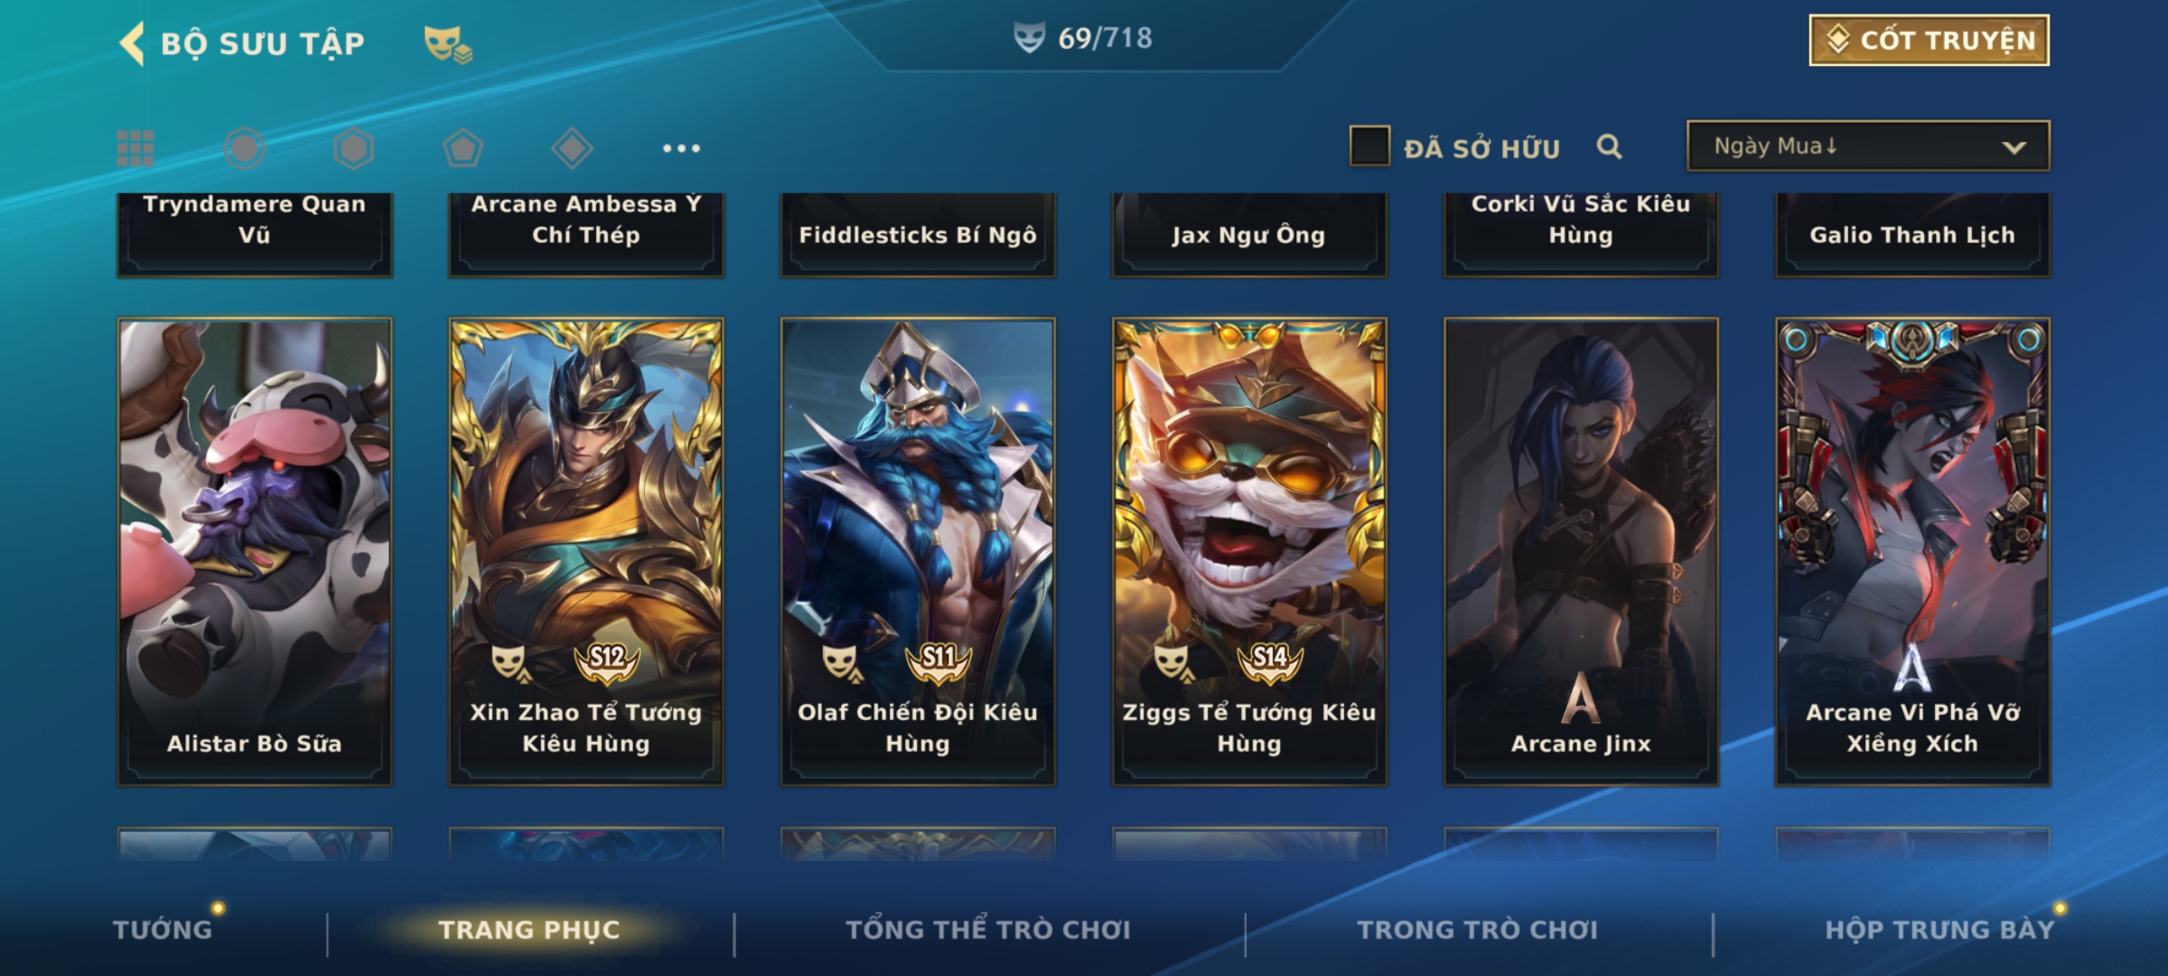Select the Alistar Bò Sữa skin card

(x=255, y=551)
